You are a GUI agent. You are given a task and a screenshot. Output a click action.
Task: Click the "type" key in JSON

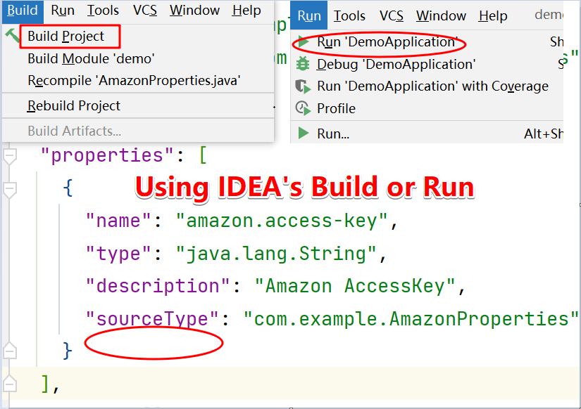pos(118,254)
